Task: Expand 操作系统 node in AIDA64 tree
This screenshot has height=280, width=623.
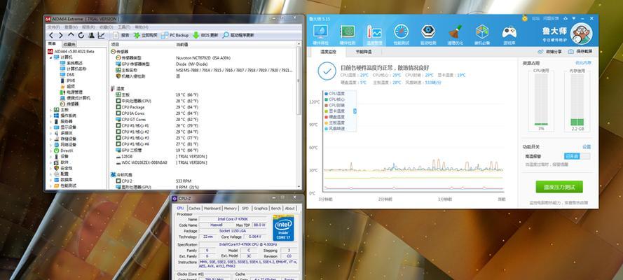Action: point(51,115)
